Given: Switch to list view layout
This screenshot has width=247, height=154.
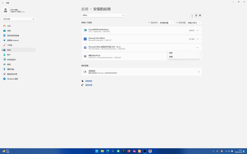Looking at the screenshot, I should point(192,15).
